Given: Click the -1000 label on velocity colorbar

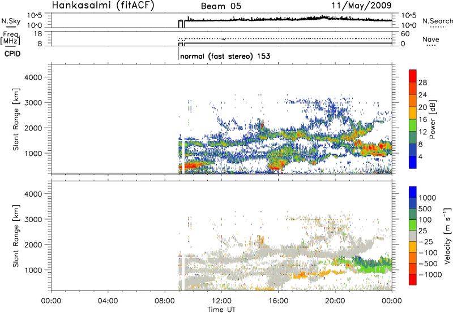Looking at the screenshot, I should [430, 275].
